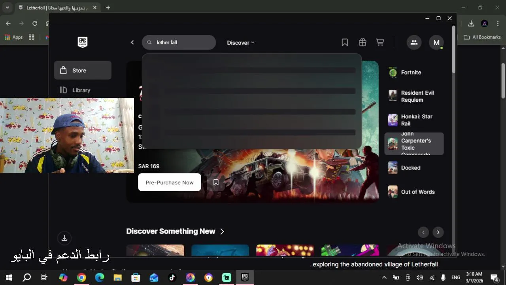Click the launcher vertical scrollbar

[454, 49]
